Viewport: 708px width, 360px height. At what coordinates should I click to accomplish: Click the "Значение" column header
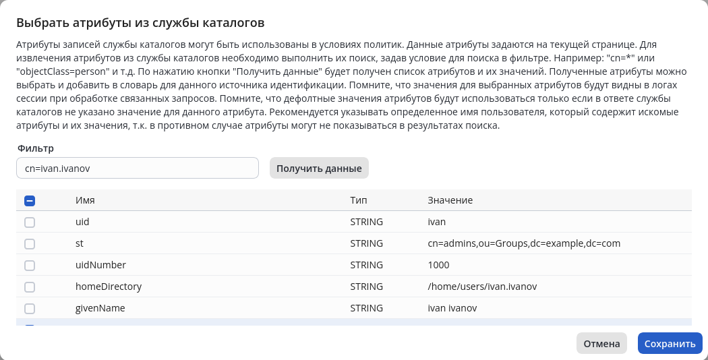450,200
